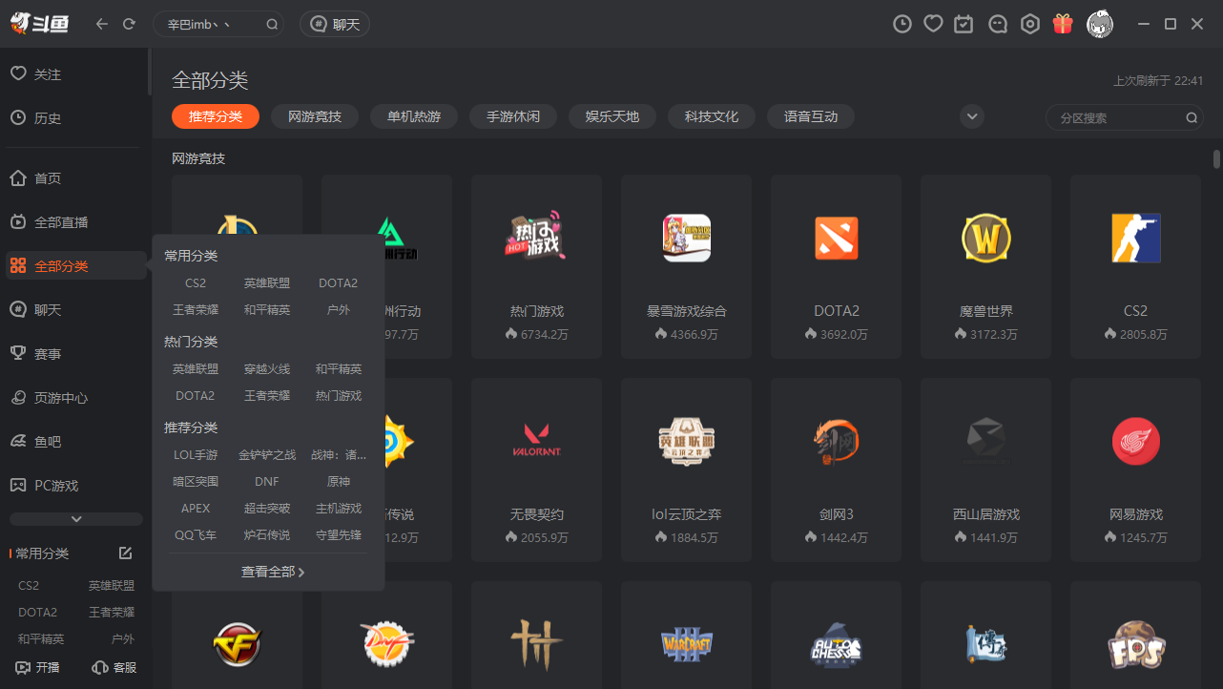Switch to the 科技文化 tab
The image size is (1223, 689).
point(712,116)
